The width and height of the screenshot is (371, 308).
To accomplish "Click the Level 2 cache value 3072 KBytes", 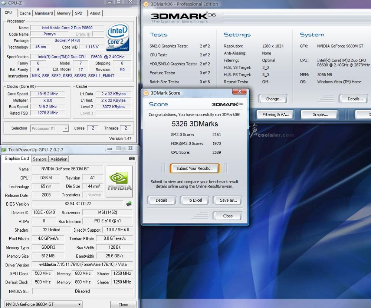I will [114, 107].
